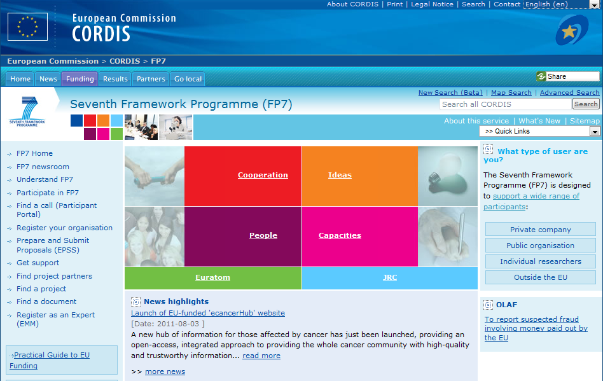Screen dimensions: 603x381
Task: Click the green square in header palette
Action: (x=116, y=134)
